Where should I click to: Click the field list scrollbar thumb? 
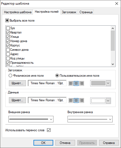[113, 41]
